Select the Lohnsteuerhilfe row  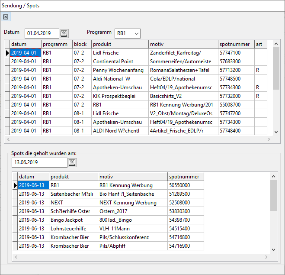(x=68, y=229)
